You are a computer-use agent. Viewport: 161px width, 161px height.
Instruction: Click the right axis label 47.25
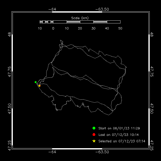pyautogui.click(x=152, y=145)
